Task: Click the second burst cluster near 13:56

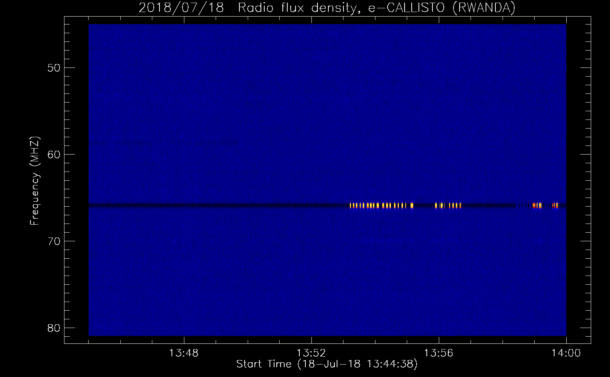Action: click(448, 205)
